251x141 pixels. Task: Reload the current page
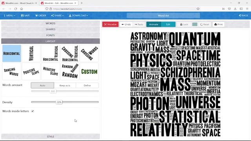(x=16, y=9)
